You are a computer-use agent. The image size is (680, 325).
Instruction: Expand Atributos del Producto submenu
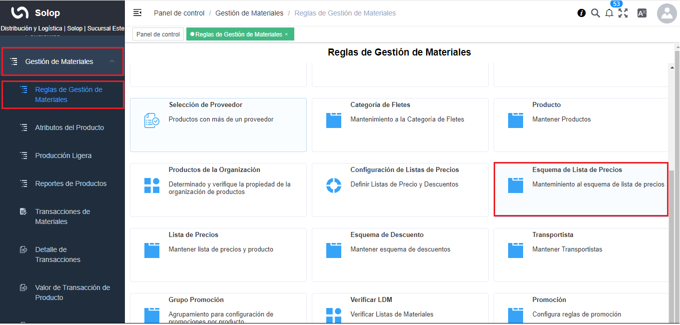(69, 127)
